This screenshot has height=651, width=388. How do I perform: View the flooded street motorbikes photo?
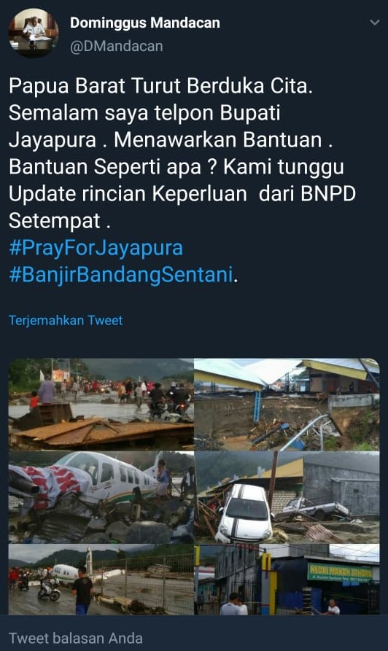click(x=101, y=405)
